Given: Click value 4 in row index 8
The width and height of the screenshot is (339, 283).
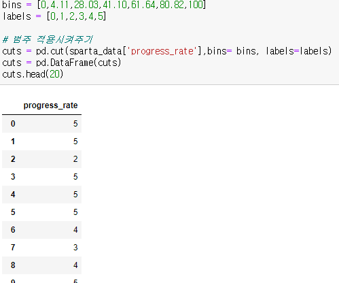Looking at the screenshot, I should click(75, 265).
